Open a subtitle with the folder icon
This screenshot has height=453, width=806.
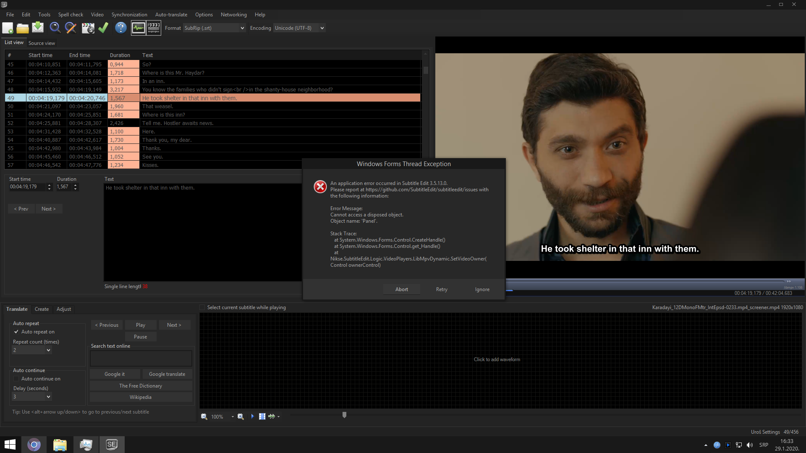click(23, 28)
